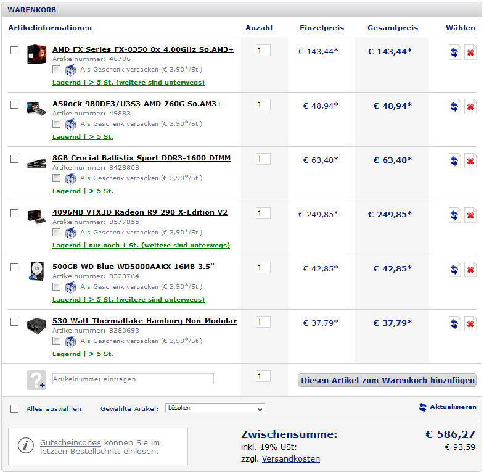
Task: Click the gift box icon under the Thermaltake Hamburg
Action: (70, 342)
